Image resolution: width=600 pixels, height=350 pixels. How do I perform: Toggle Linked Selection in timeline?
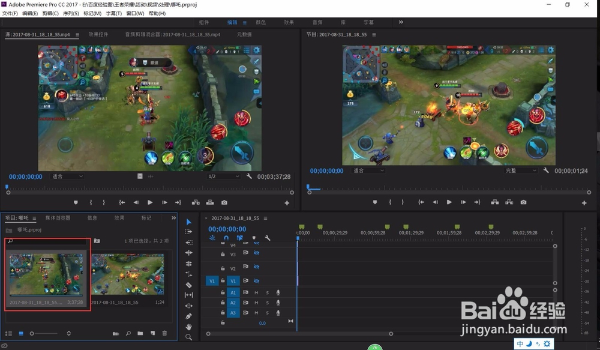[x=240, y=238]
